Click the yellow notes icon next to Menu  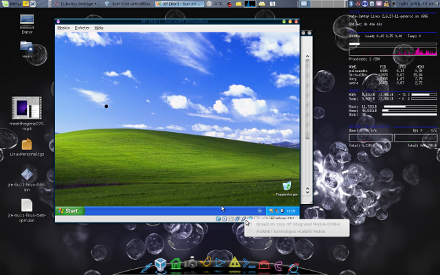pyautogui.click(x=25, y=3)
